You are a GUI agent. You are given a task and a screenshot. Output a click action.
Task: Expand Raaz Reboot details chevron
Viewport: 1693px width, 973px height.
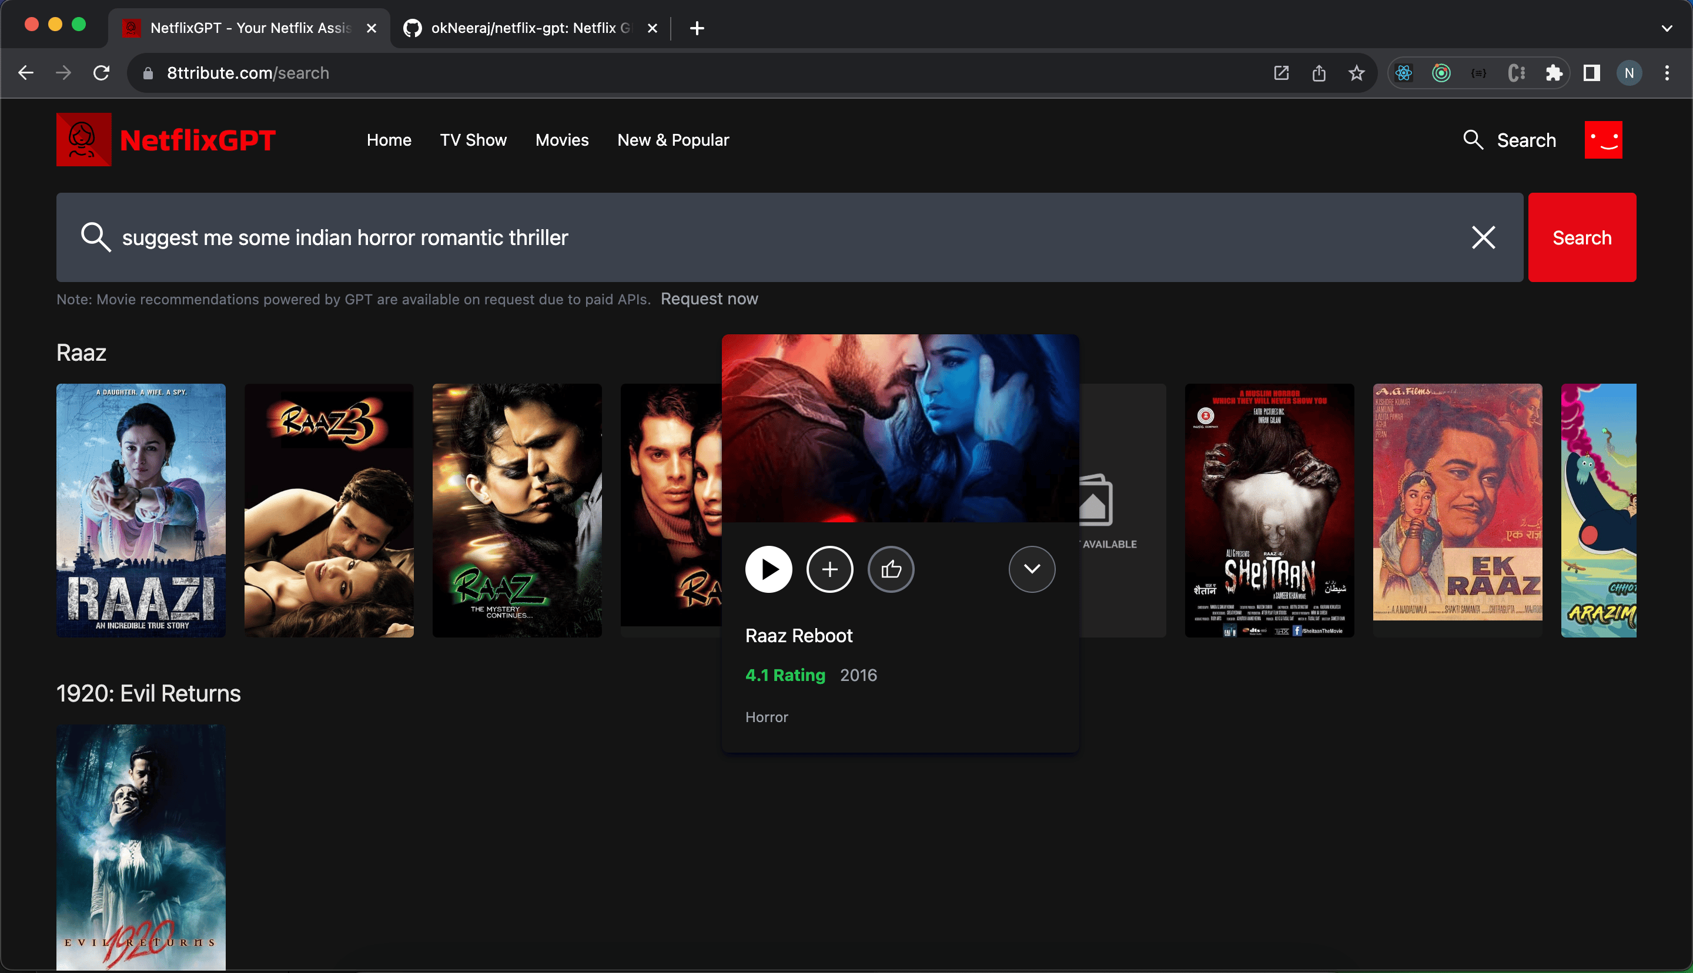1031,569
